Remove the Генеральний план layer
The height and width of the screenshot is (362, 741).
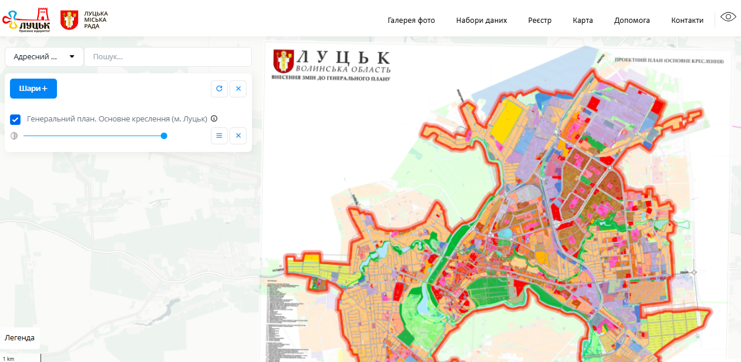(x=238, y=136)
